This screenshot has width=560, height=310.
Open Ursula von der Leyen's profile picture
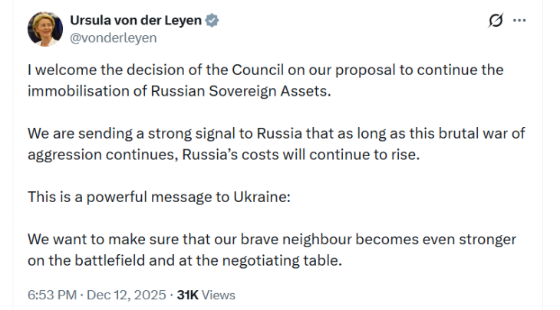click(45, 29)
